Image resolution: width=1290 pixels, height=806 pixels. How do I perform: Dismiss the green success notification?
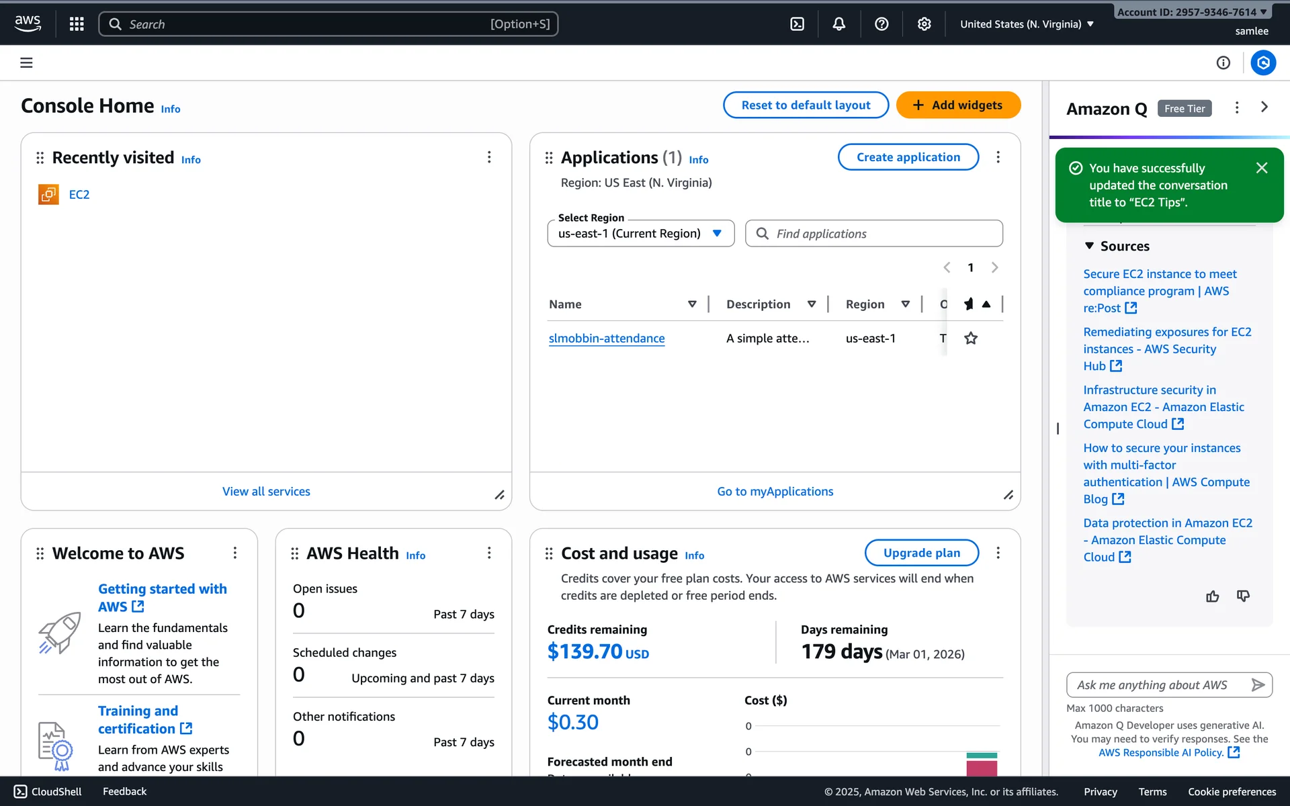pos(1262,168)
